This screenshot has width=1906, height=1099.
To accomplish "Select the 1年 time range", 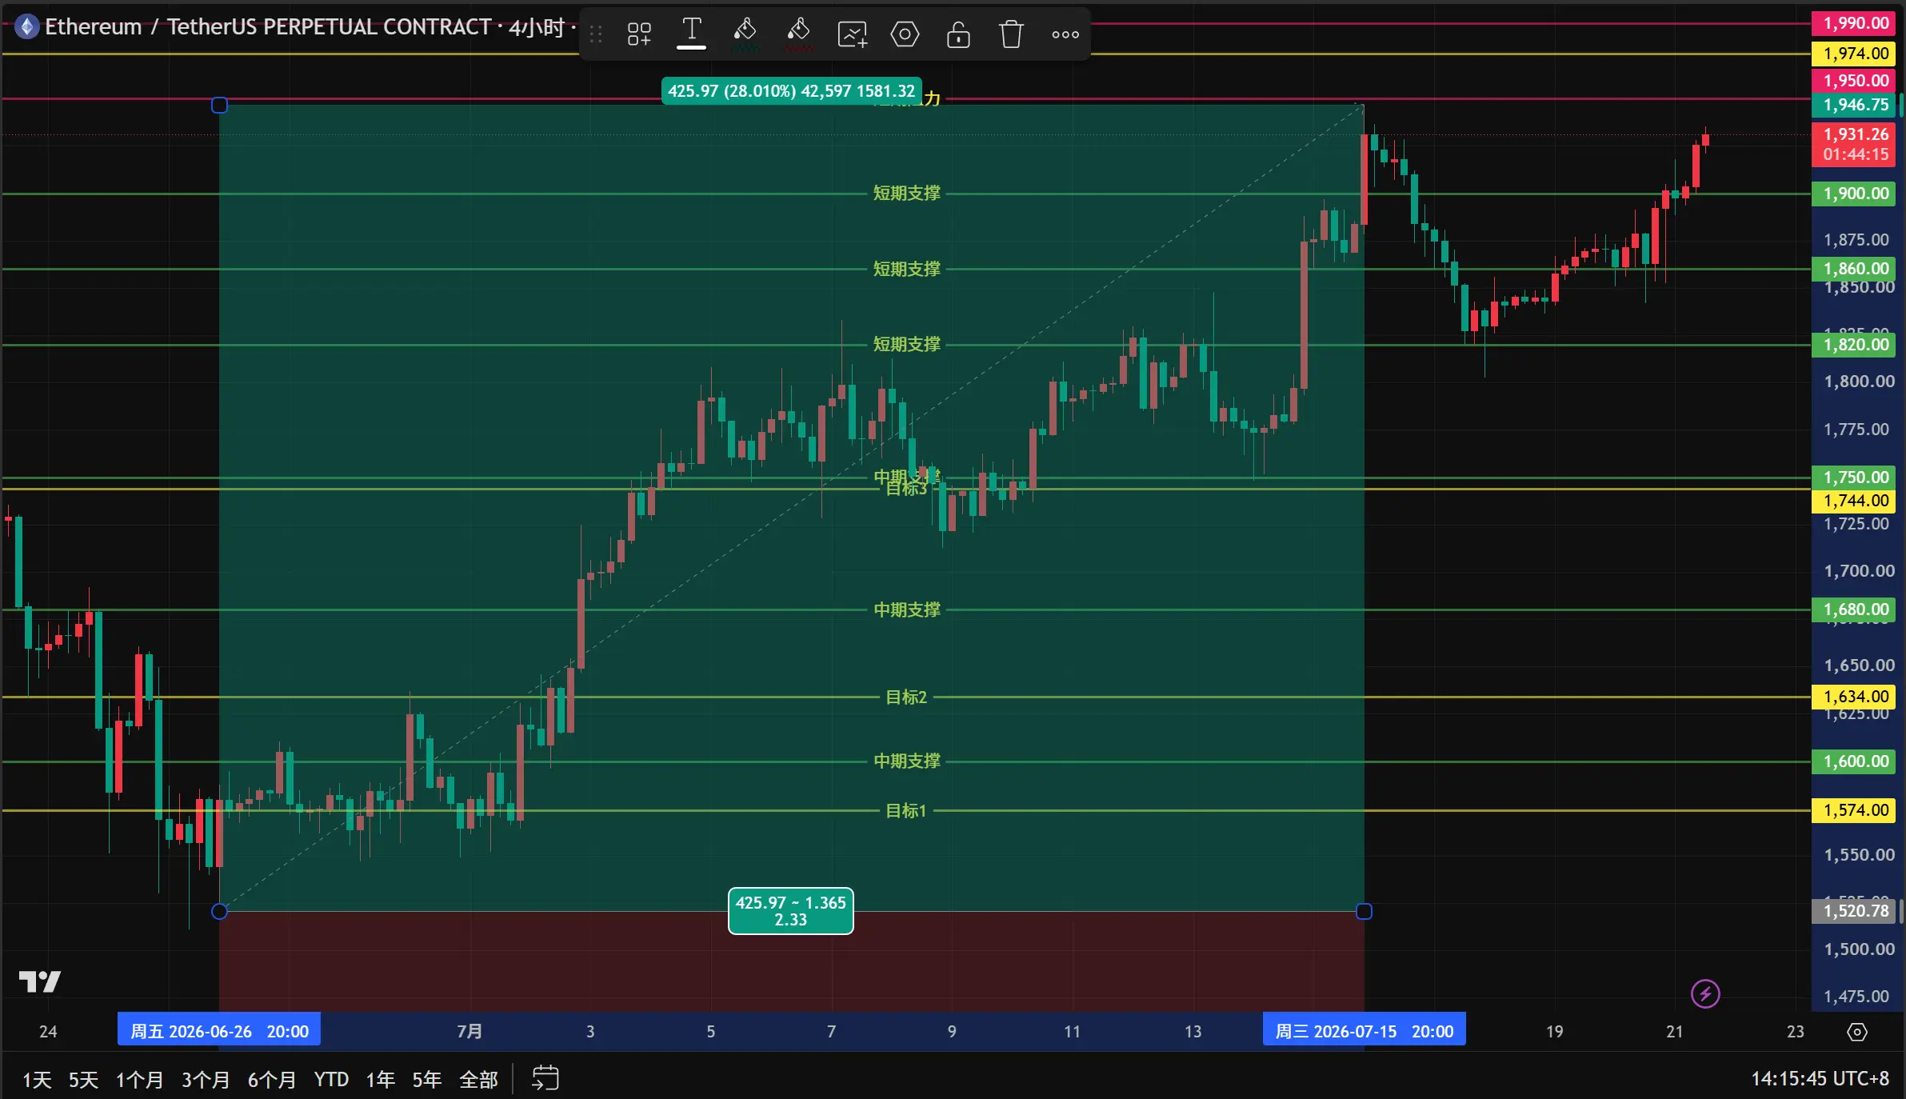I will (381, 1080).
